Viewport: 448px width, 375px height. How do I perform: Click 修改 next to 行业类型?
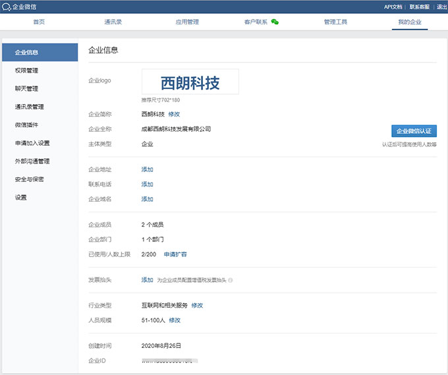pos(197,305)
